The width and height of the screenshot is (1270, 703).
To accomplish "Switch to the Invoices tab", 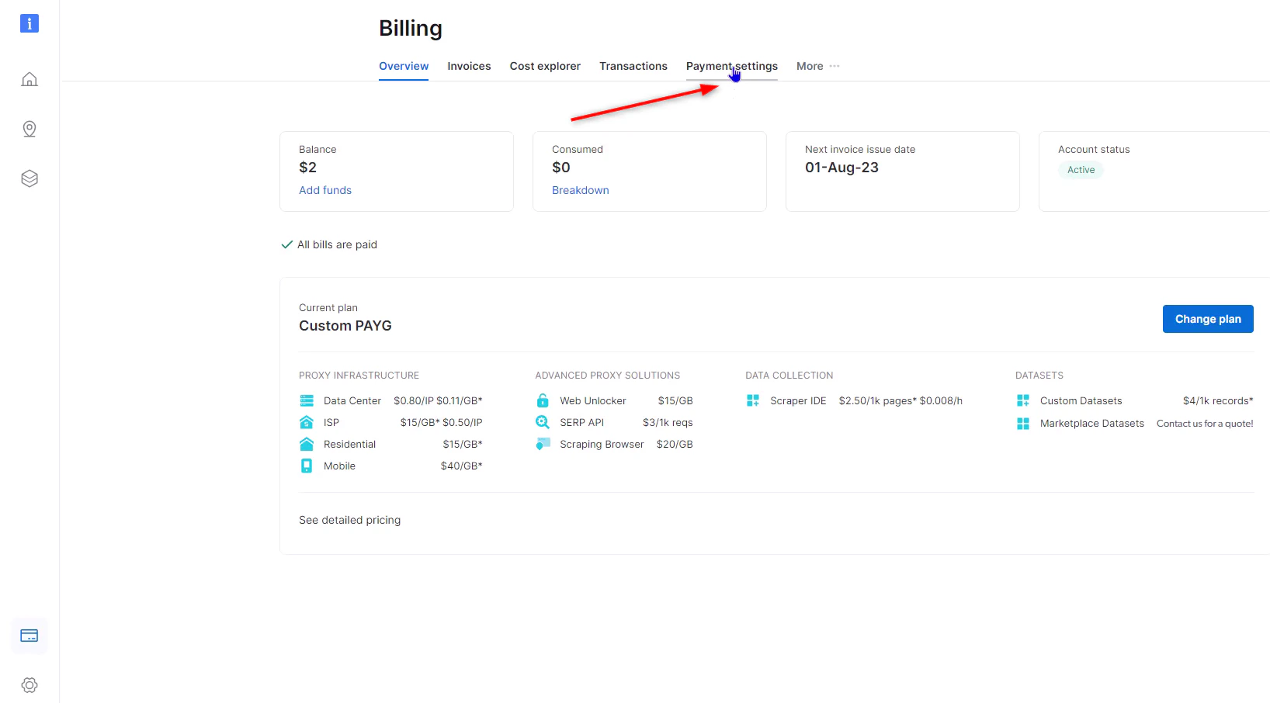I will [x=469, y=66].
